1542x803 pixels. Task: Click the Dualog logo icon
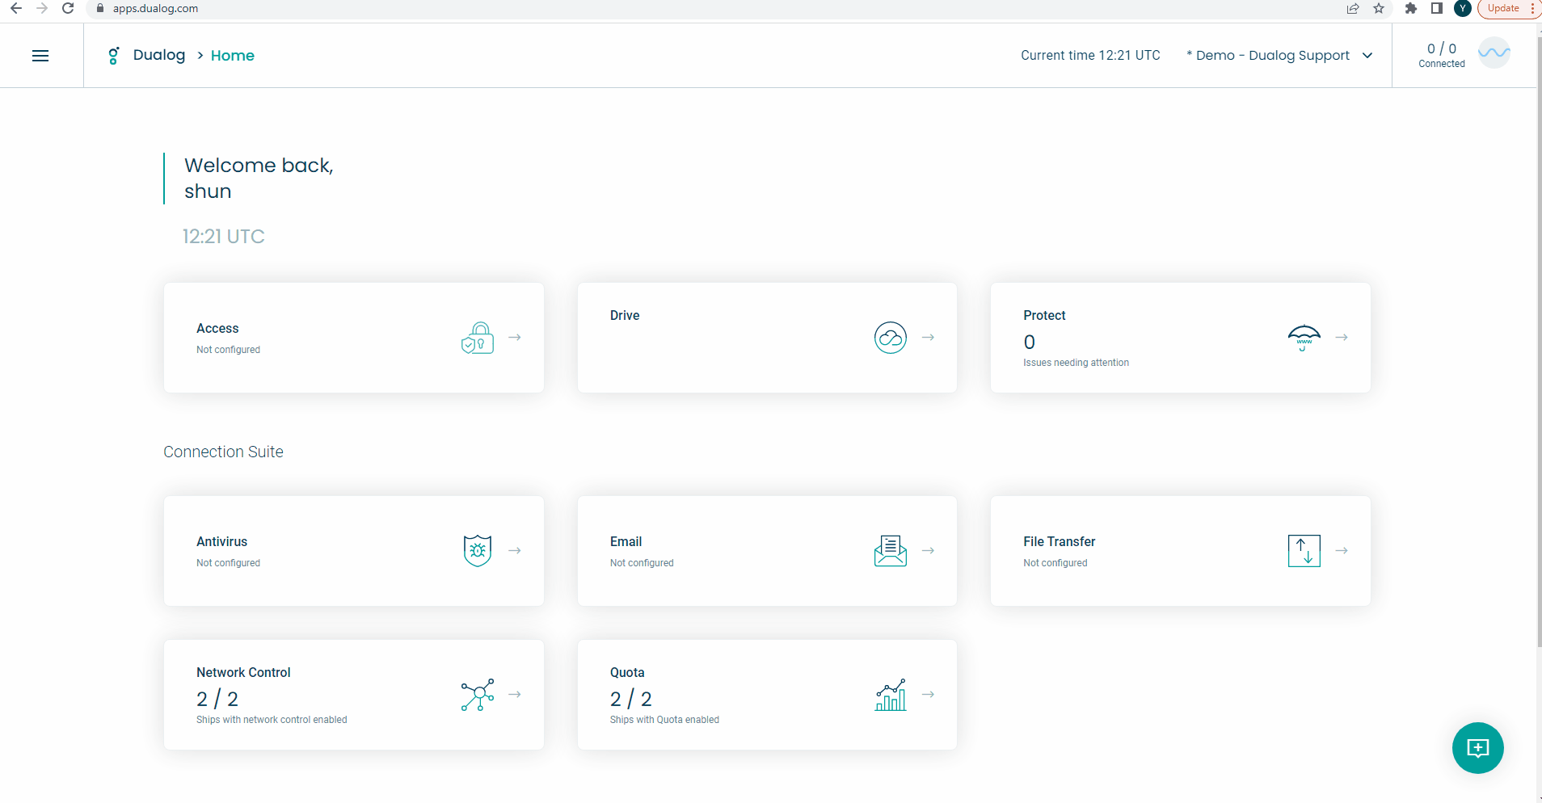click(x=114, y=56)
